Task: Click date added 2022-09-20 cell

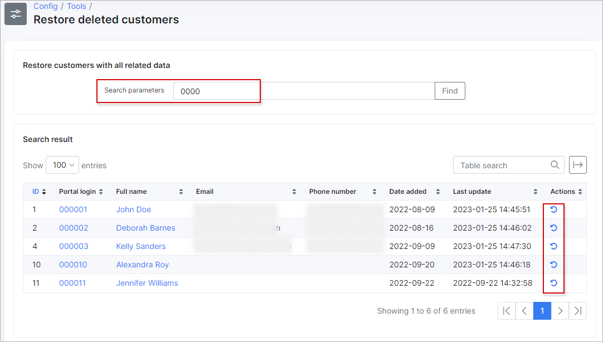Action: pyautogui.click(x=411, y=265)
